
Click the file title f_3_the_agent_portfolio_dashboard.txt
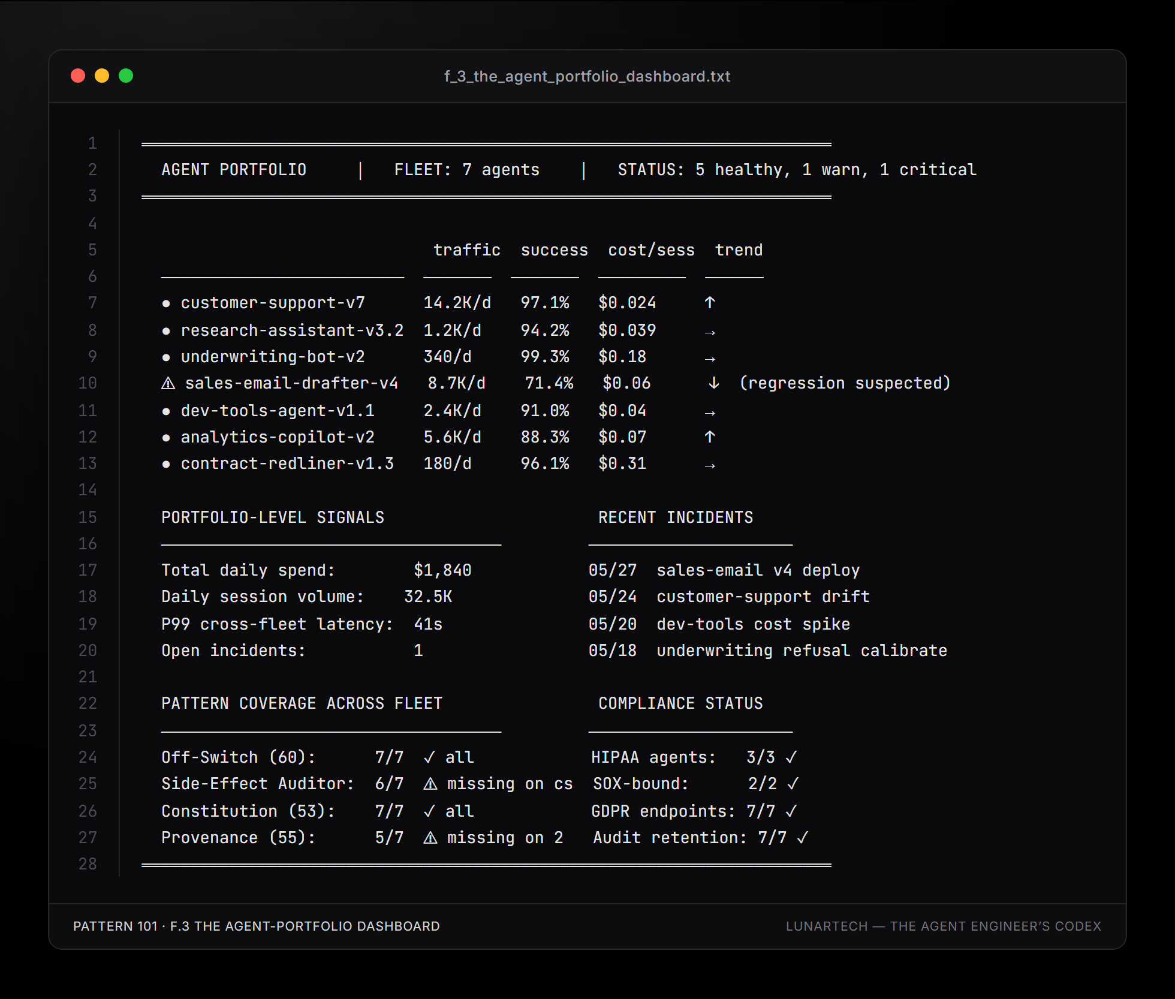(x=587, y=76)
